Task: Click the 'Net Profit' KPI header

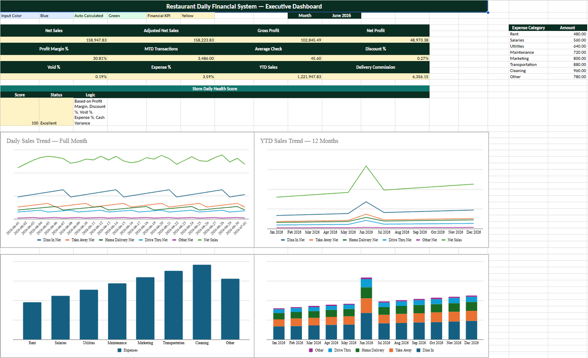Action: click(376, 31)
